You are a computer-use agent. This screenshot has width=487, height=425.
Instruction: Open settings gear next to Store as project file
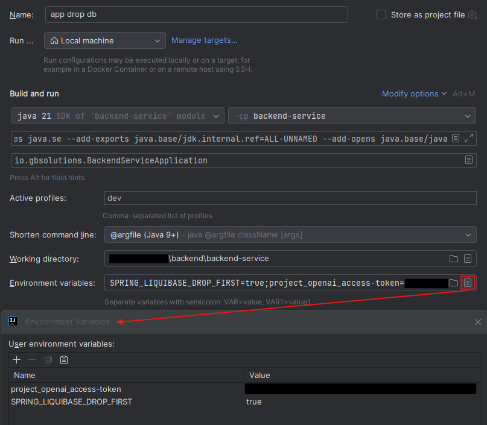click(472, 14)
